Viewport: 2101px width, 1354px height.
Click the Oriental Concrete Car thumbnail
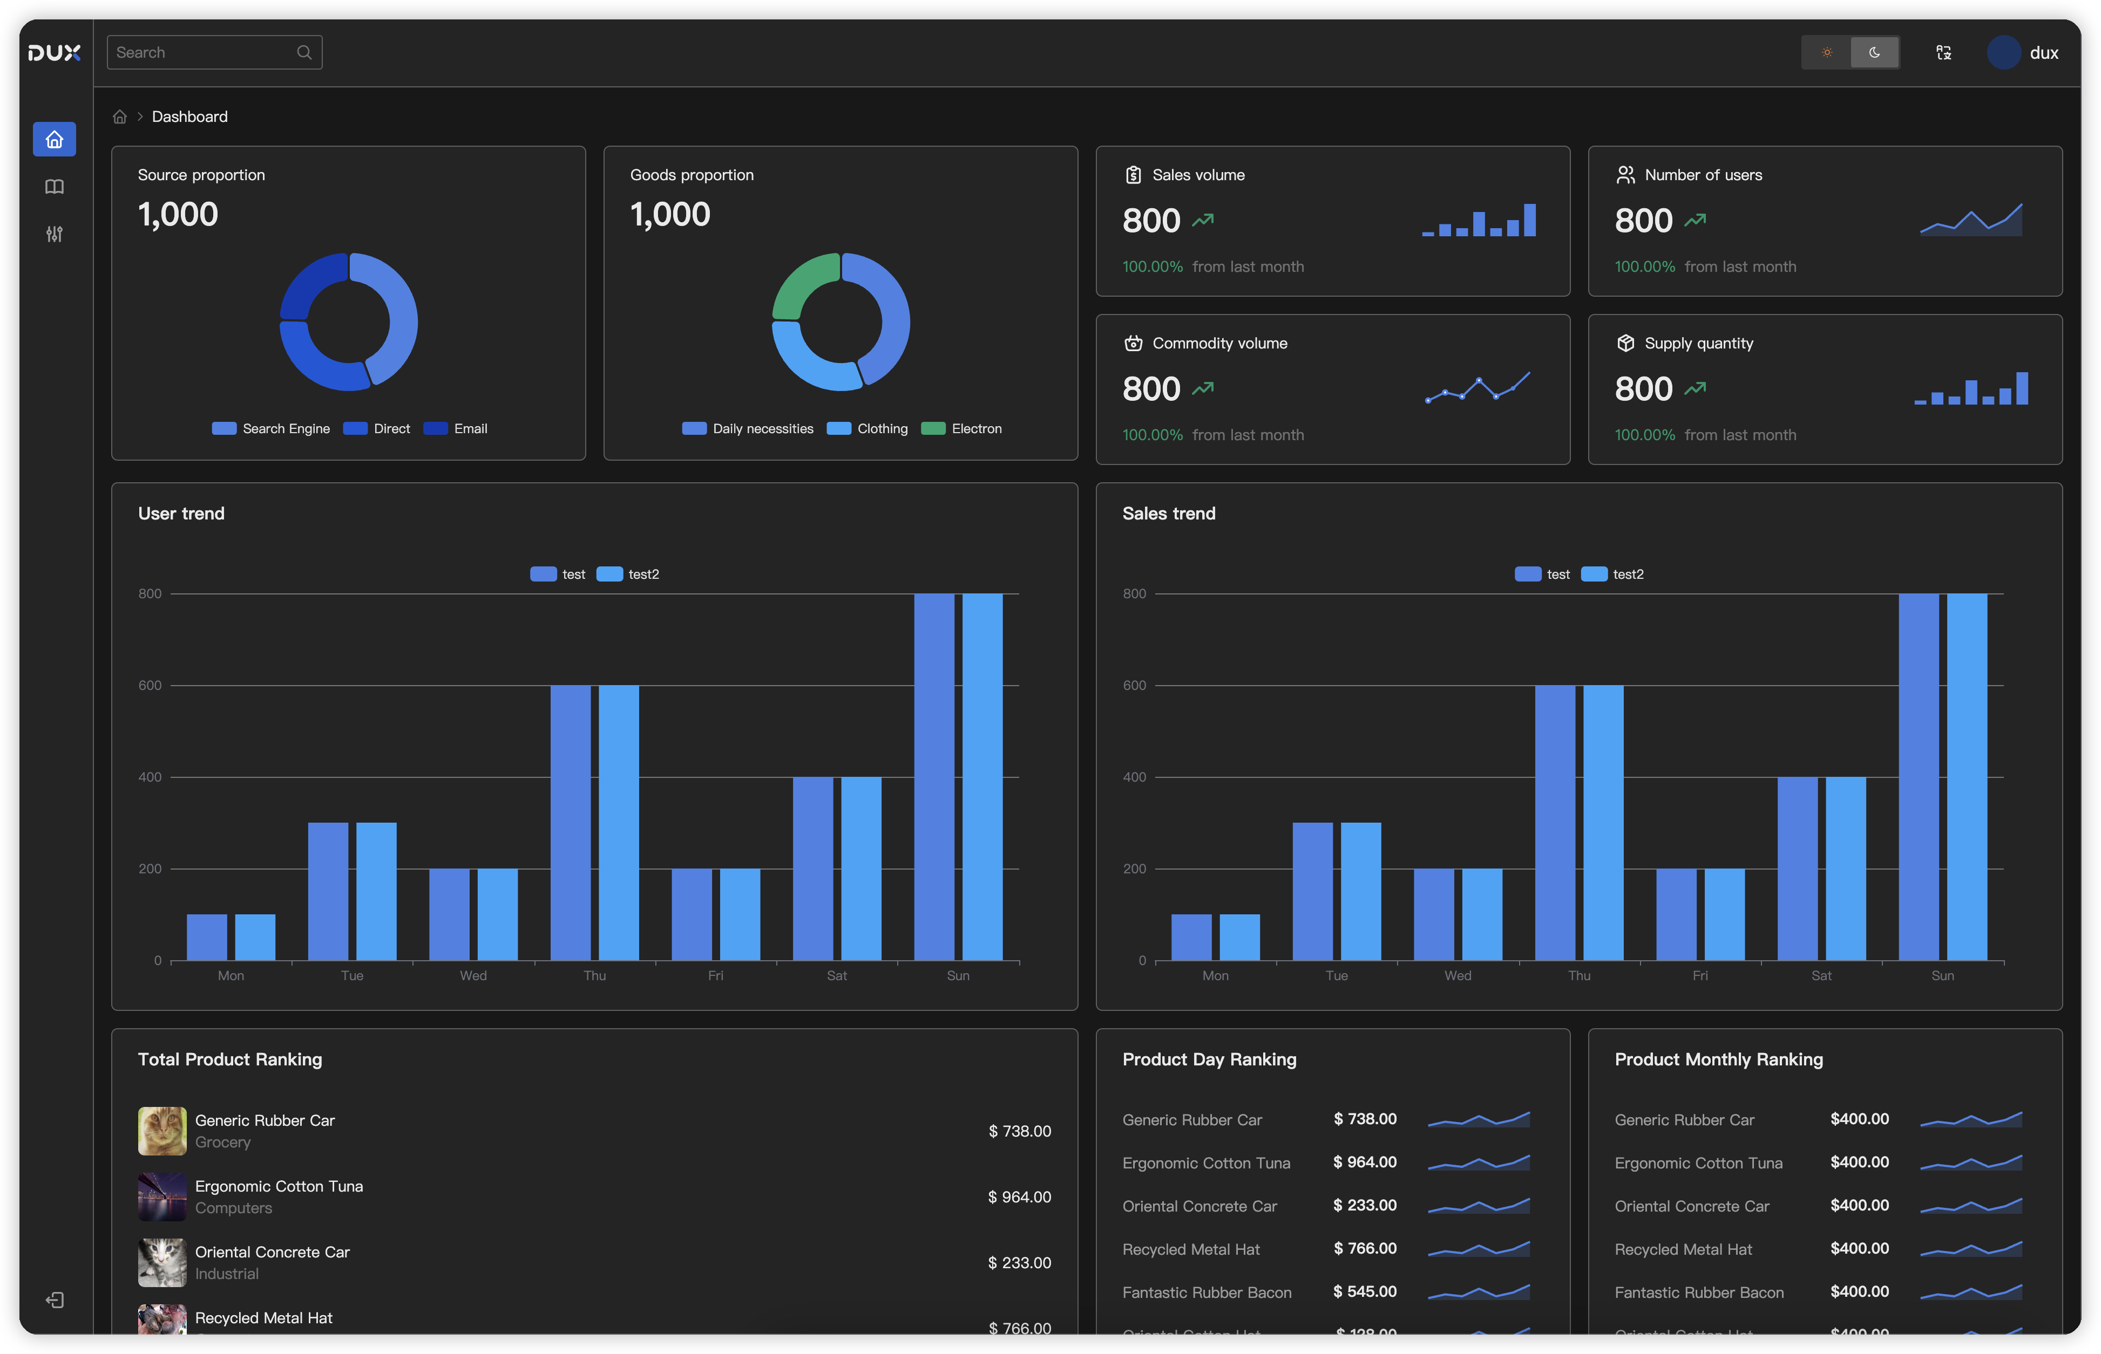click(162, 1262)
